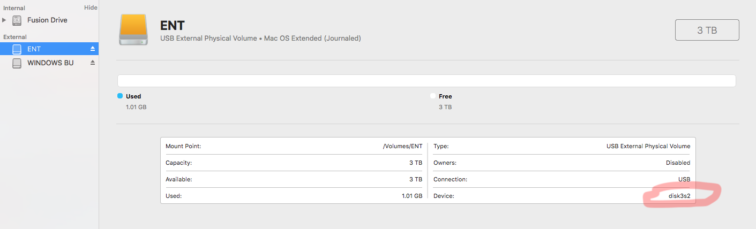The height and width of the screenshot is (229, 756).
Task: Click the /Volumes/ENT mount point value
Action: (x=403, y=146)
